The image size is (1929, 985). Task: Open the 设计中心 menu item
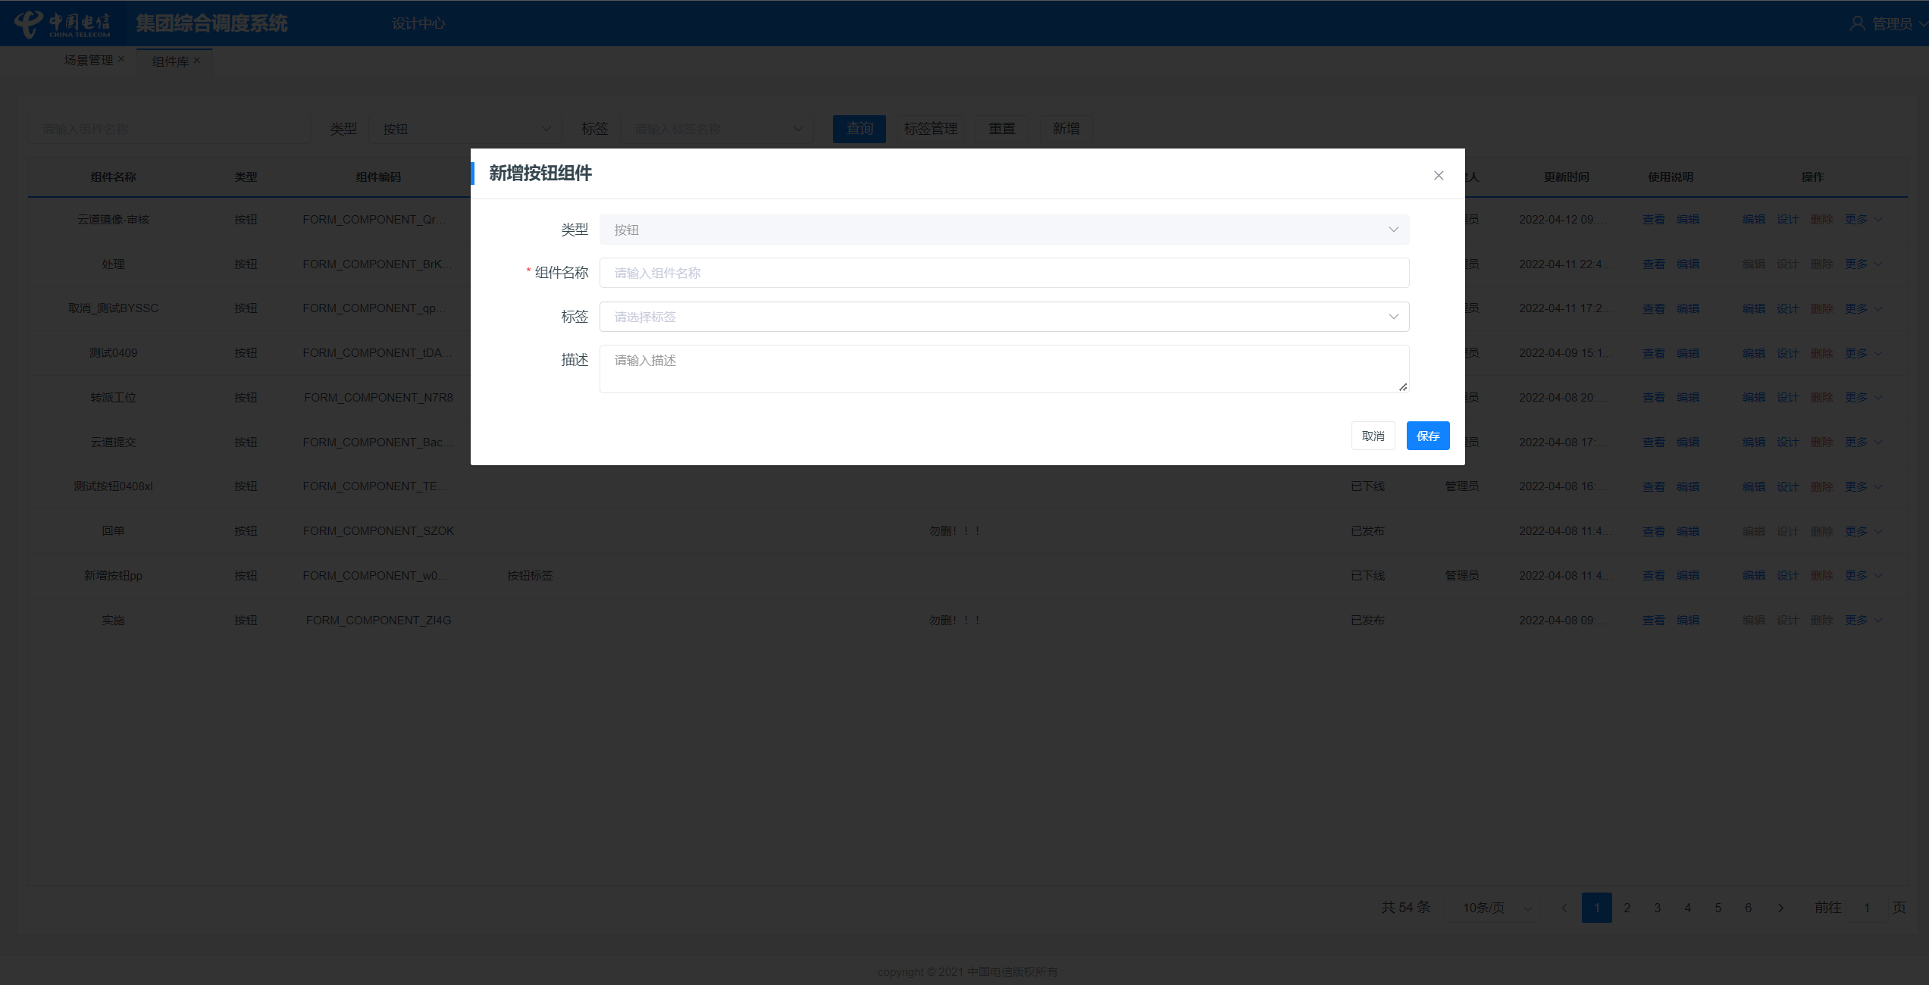click(418, 23)
